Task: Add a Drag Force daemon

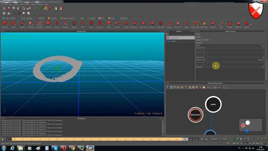Action: click(143, 24)
